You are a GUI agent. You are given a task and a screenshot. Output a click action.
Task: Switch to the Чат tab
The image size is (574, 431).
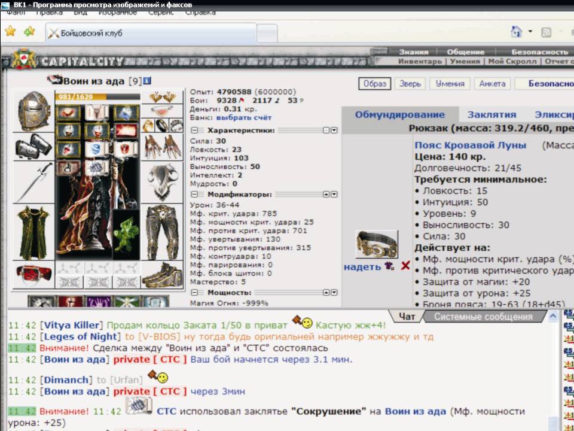click(407, 316)
